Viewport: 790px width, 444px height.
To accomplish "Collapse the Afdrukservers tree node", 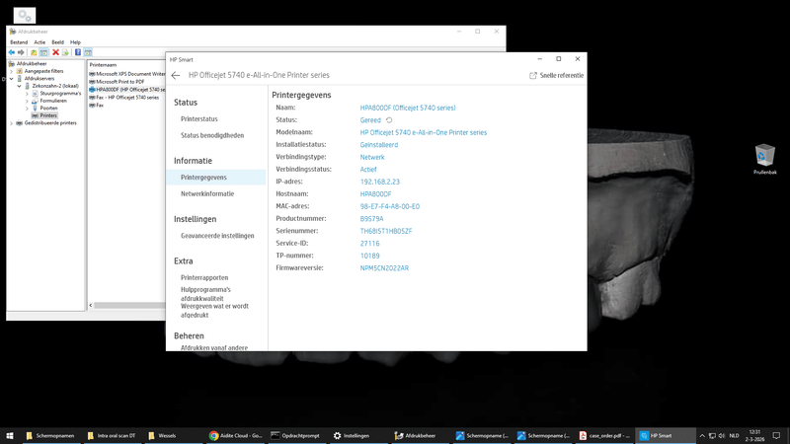I will [x=12, y=79].
